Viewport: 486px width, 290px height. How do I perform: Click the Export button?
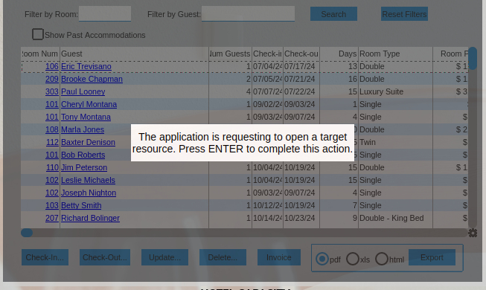coord(432,257)
